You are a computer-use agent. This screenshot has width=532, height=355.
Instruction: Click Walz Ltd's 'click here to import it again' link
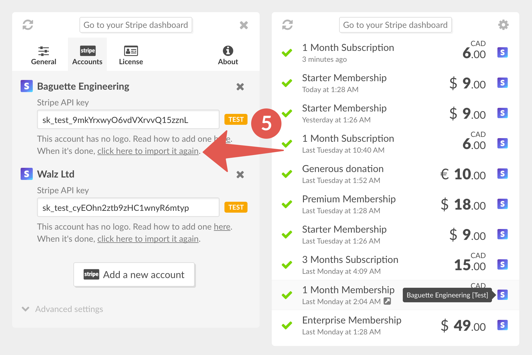tap(148, 239)
